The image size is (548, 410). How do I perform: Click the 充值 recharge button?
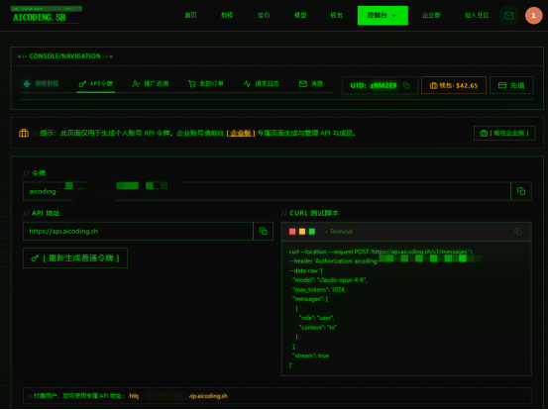coord(511,85)
